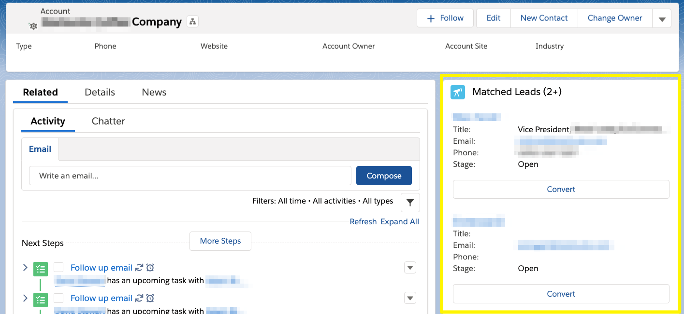Image resolution: width=684 pixels, height=314 pixels.
Task: Open the second matched lead name link
Action: (x=479, y=221)
